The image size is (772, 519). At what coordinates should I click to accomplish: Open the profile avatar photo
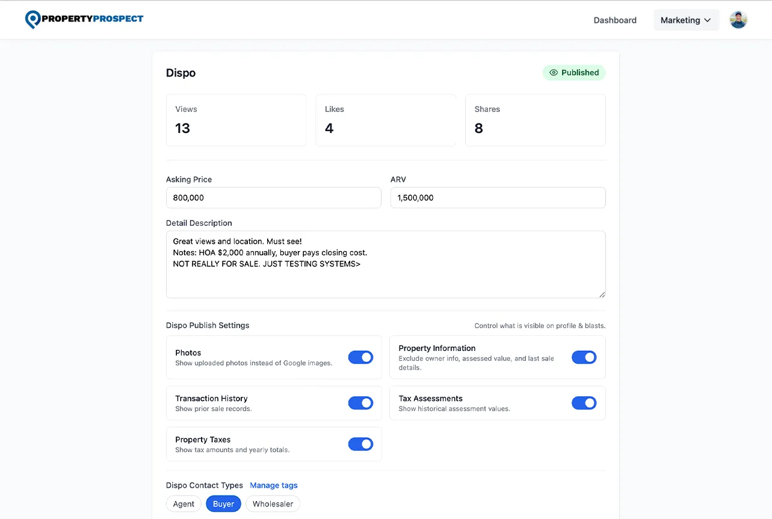click(x=738, y=19)
